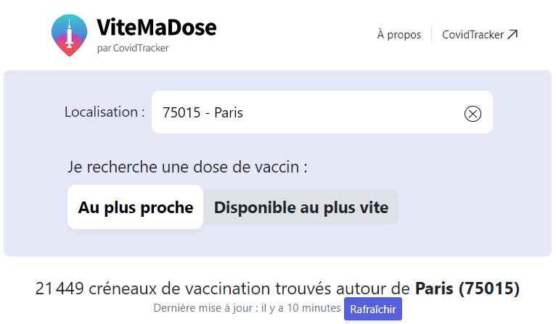
Task: Select the "Au plus proche" option
Action: coord(136,208)
